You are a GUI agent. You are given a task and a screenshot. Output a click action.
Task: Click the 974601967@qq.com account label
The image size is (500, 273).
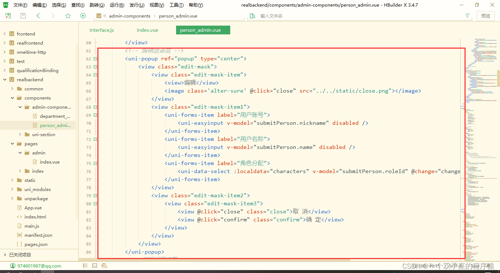pyautogui.click(x=40, y=266)
